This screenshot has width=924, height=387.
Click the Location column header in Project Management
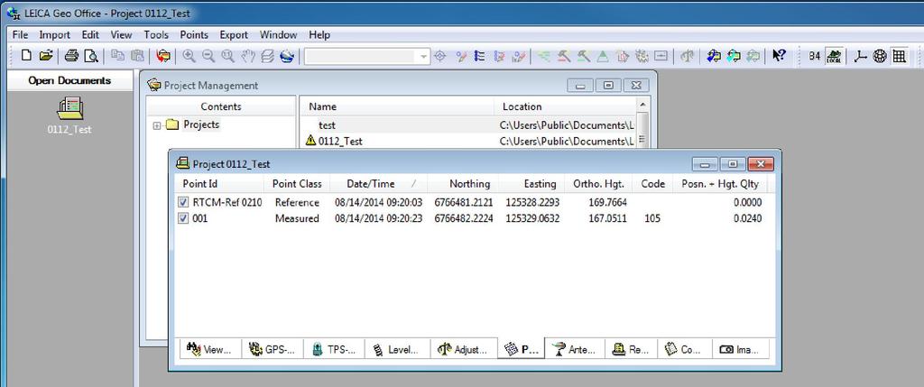(566, 106)
